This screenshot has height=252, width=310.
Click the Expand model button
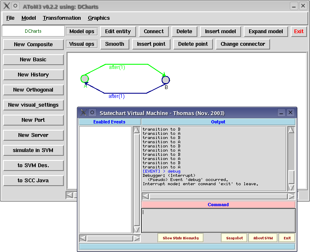pyautogui.click(x=266, y=31)
